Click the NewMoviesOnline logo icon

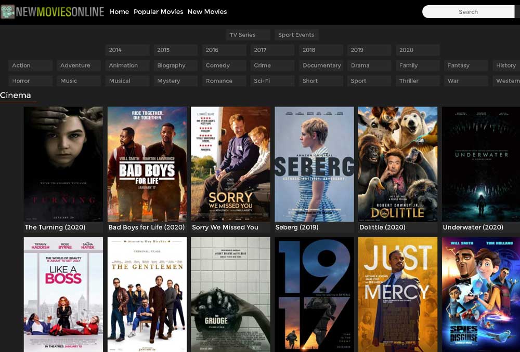(x=8, y=11)
